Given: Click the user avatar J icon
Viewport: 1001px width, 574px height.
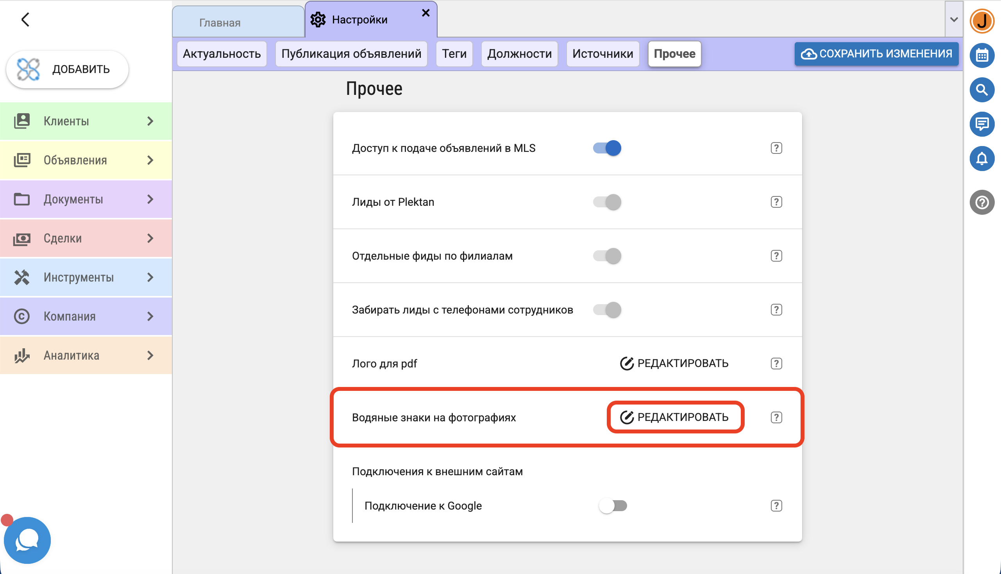Looking at the screenshot, I should 981,21.
